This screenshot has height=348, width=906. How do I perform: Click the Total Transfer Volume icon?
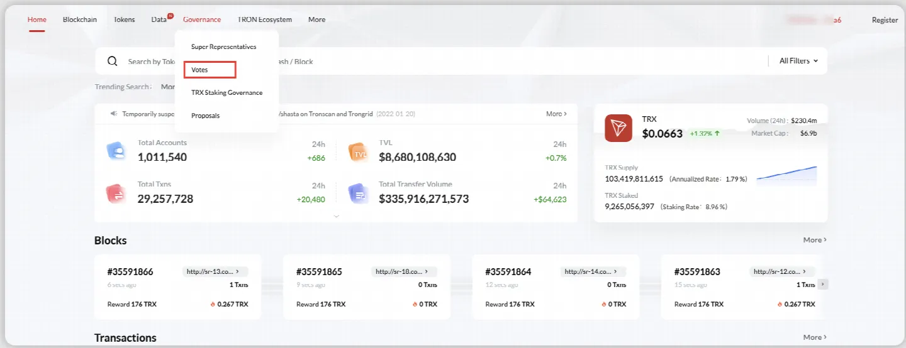click(x=359, y=193)
